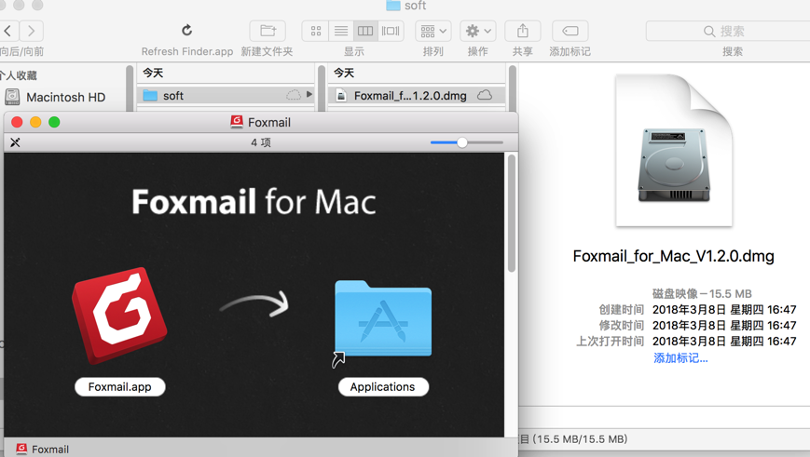Click the share (共享) button
The width and height of the screenshot is (810, 457).
coord(523,31)
